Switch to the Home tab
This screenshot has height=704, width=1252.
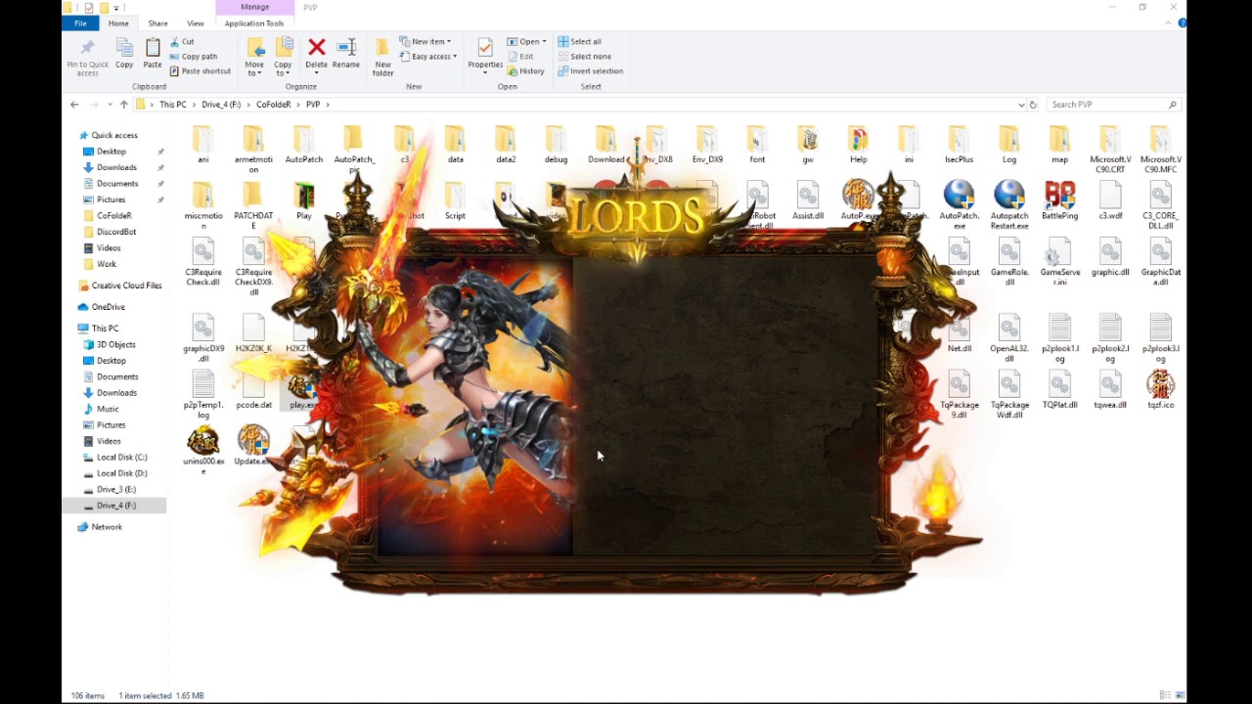(x=118, y=23)
